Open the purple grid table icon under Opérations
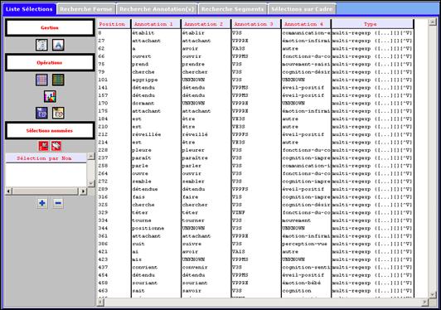The image size is (441, 310). click(41, 80)
